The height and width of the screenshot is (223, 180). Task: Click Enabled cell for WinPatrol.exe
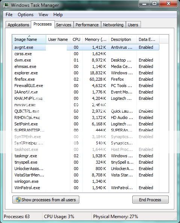(x=146, y=188)
